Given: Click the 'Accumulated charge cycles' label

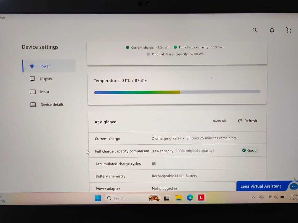Looking at the screenshot, I should pos(118,164).
